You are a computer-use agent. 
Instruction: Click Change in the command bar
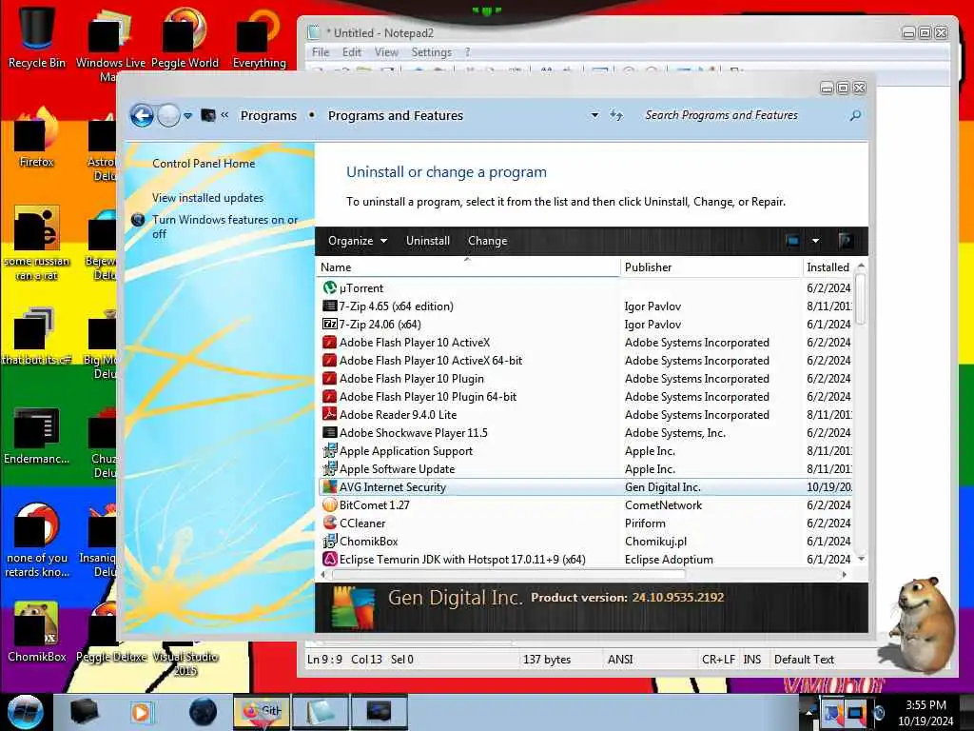click(x=487, y=241)
